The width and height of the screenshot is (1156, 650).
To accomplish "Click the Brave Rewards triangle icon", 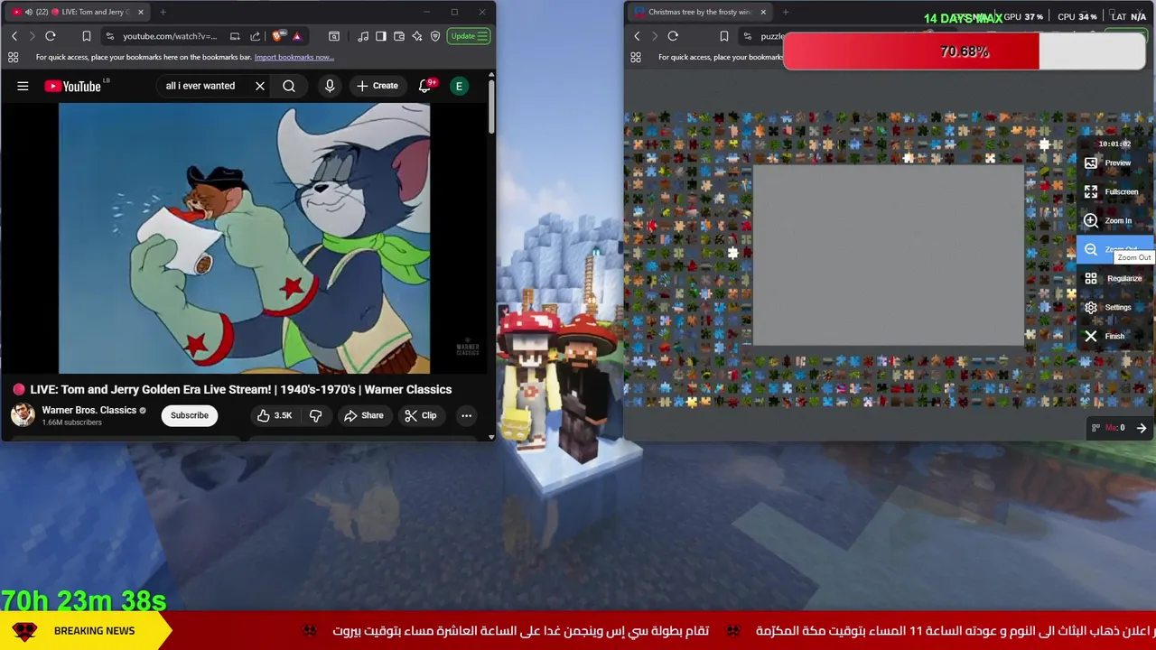I will pos(297,36).
